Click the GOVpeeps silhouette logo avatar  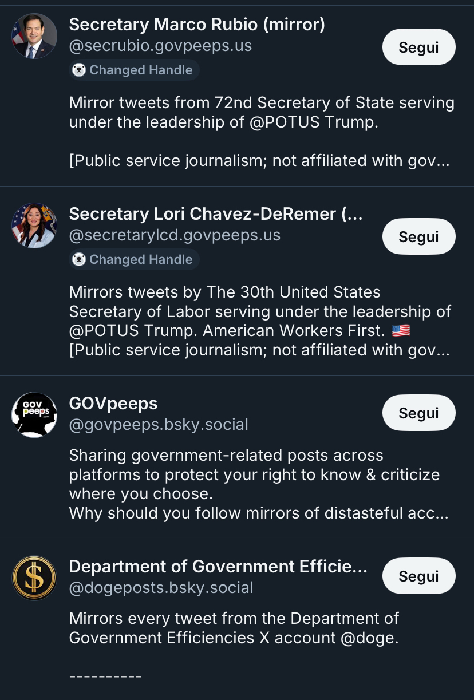(x=34, y=415)
